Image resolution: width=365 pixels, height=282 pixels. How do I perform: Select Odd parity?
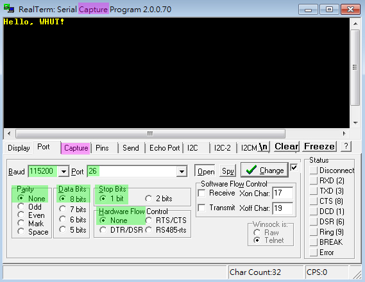tap(30, 206)
